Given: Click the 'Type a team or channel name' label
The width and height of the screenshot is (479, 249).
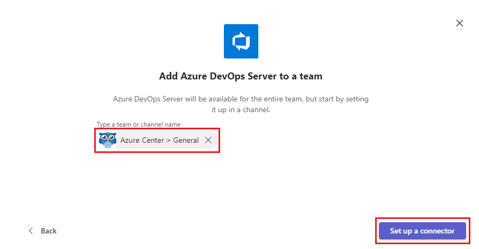Looking at the screenshot, I should (x=138, y=124).
